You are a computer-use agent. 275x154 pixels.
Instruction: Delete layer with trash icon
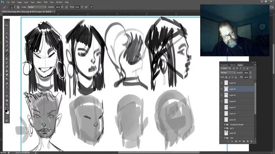(251, 142)
